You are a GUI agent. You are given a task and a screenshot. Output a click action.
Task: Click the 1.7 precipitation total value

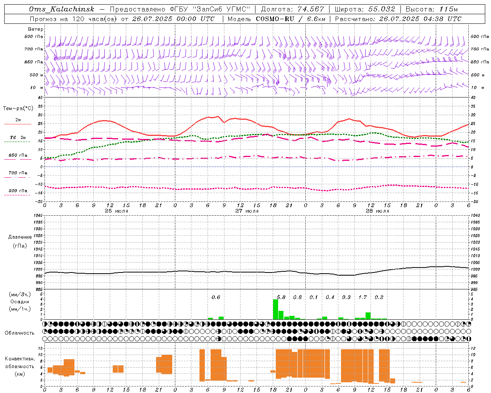[x=362, y=297]
